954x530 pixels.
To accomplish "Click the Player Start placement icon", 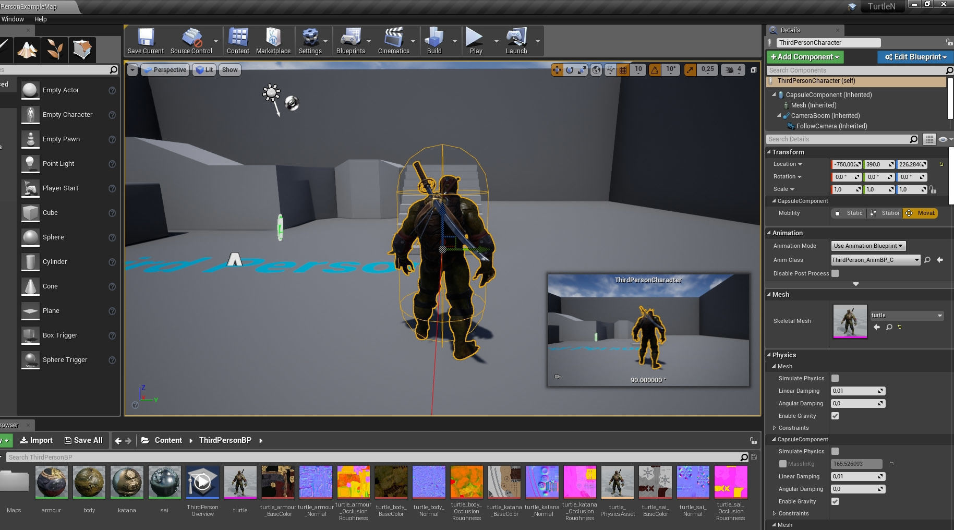I will pyautogui.click(x=30, y=188).
